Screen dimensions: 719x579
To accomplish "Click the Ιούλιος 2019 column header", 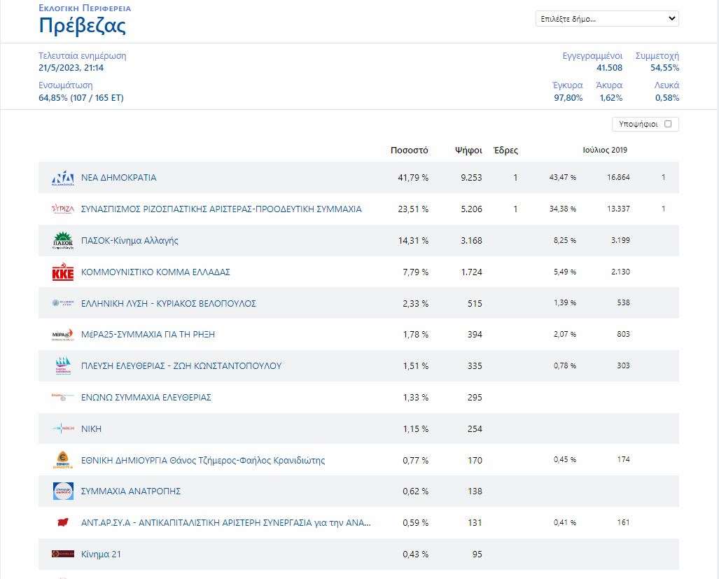I will click(605, 150).
